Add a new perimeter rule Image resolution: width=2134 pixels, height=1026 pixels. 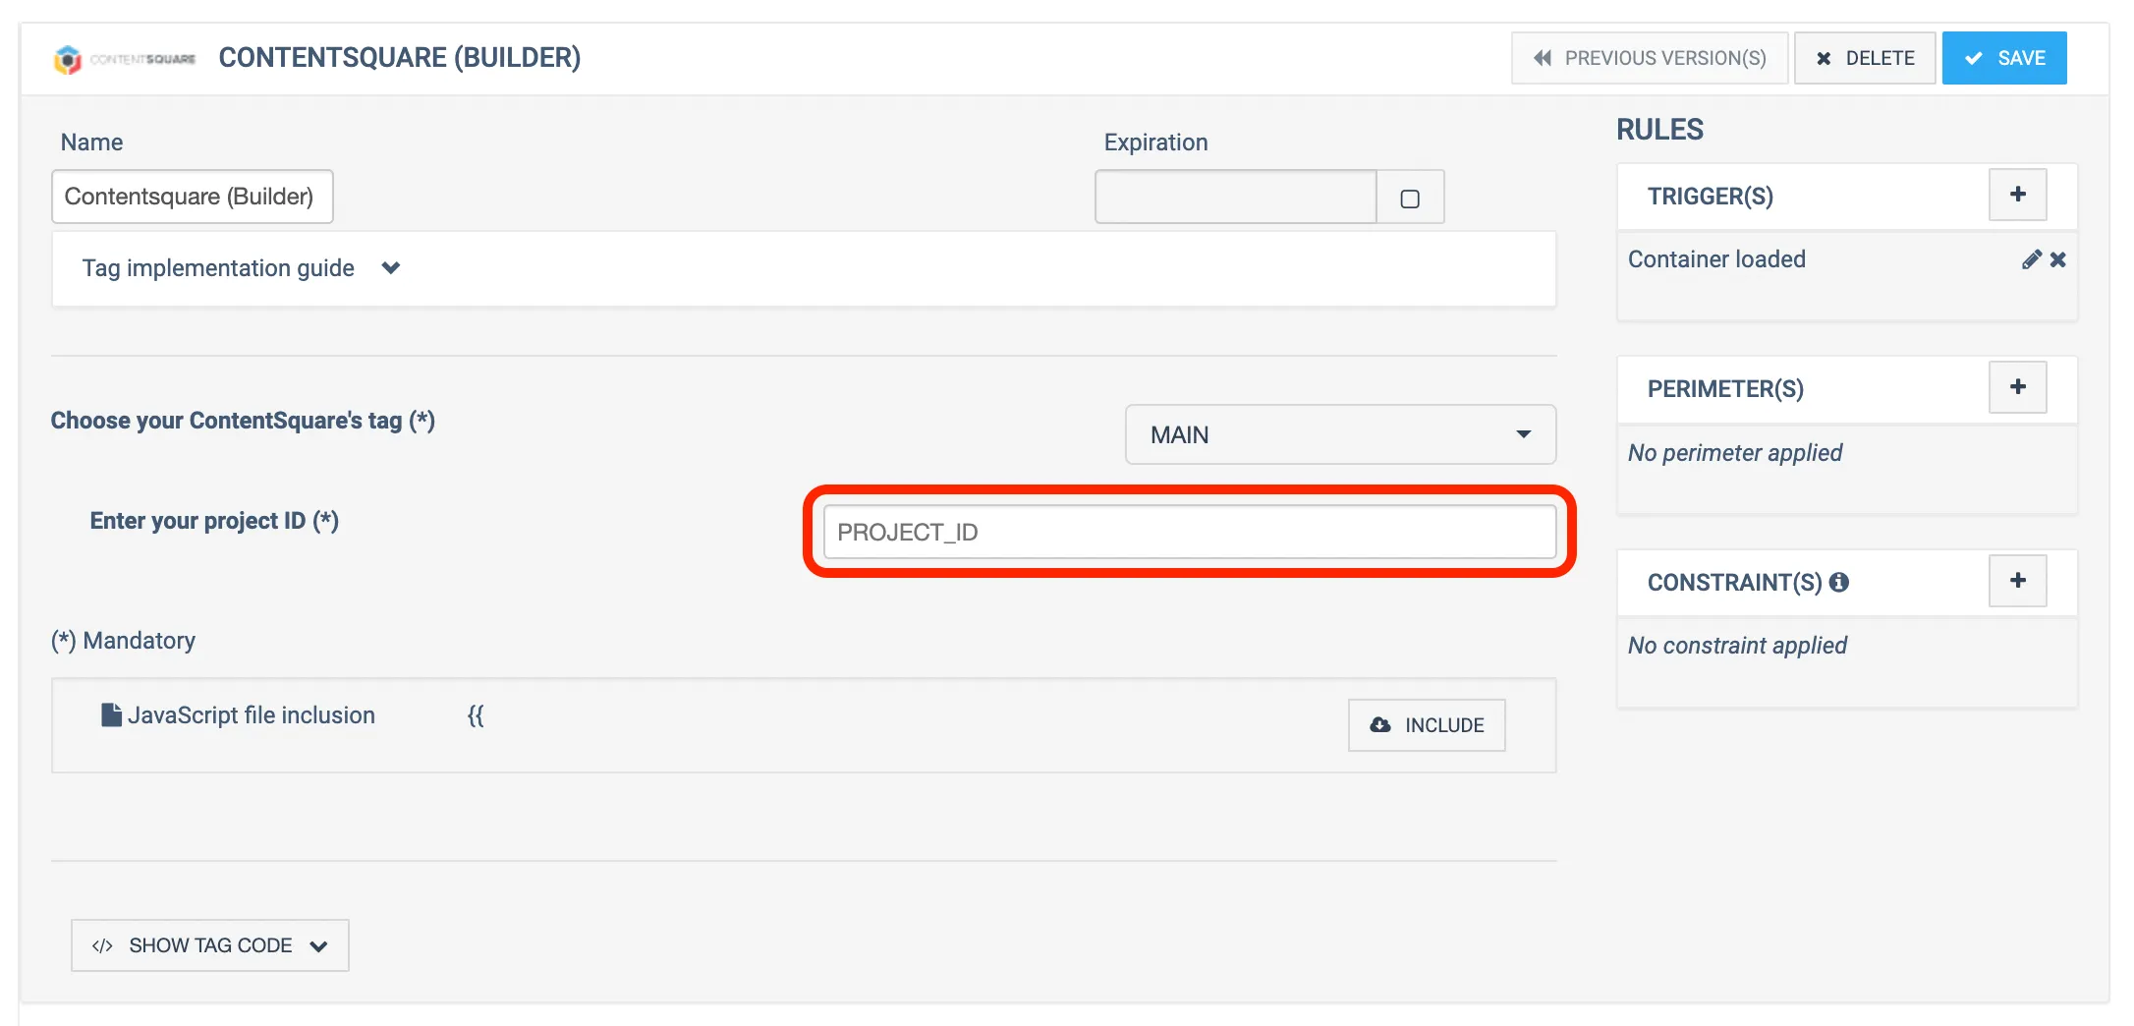[x=2017, y=387]
